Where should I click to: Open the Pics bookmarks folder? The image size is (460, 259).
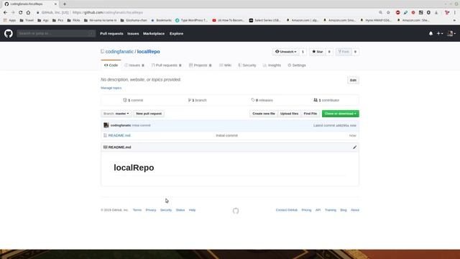(x=57, y=20)
